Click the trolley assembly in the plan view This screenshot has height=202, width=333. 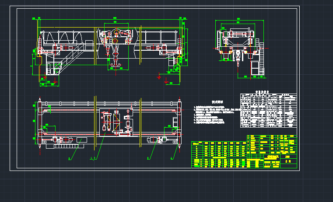pos(117,122)
